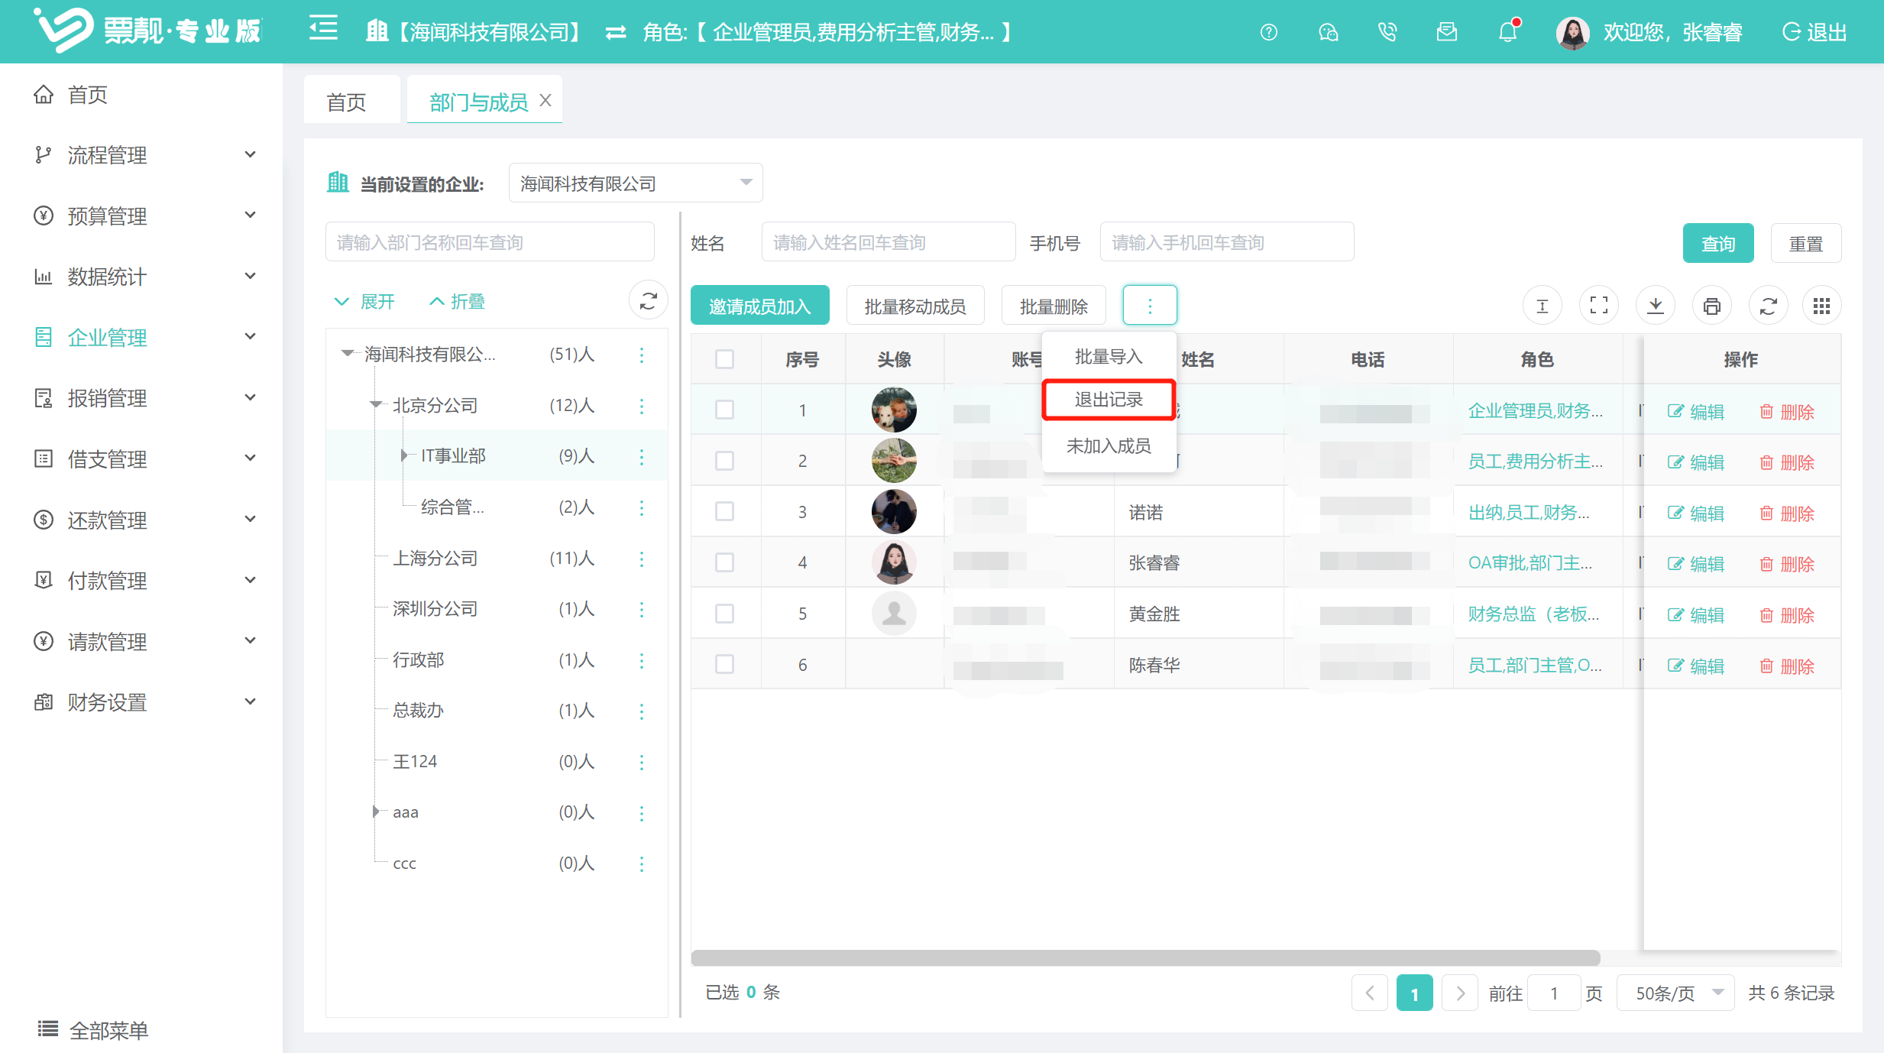Toggle fullscreen table view icon

pos(1599,306)
